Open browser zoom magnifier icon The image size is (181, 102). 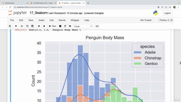coord(162,7)
